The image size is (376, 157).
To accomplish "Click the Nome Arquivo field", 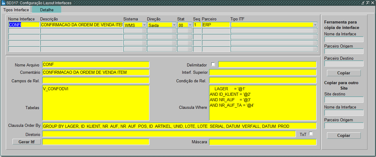I will [96, 64].
